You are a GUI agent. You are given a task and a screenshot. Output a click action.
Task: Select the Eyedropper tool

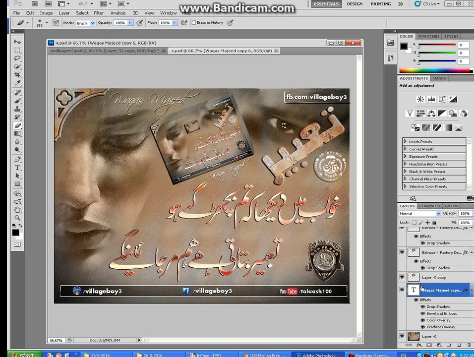(x=17, y=83)
